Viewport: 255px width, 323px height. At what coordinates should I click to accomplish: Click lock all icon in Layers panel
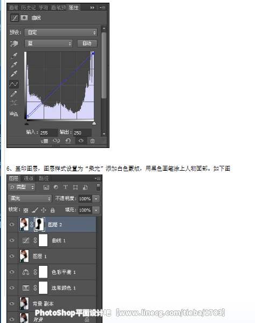pyautogui.click(x=53, y=210)
